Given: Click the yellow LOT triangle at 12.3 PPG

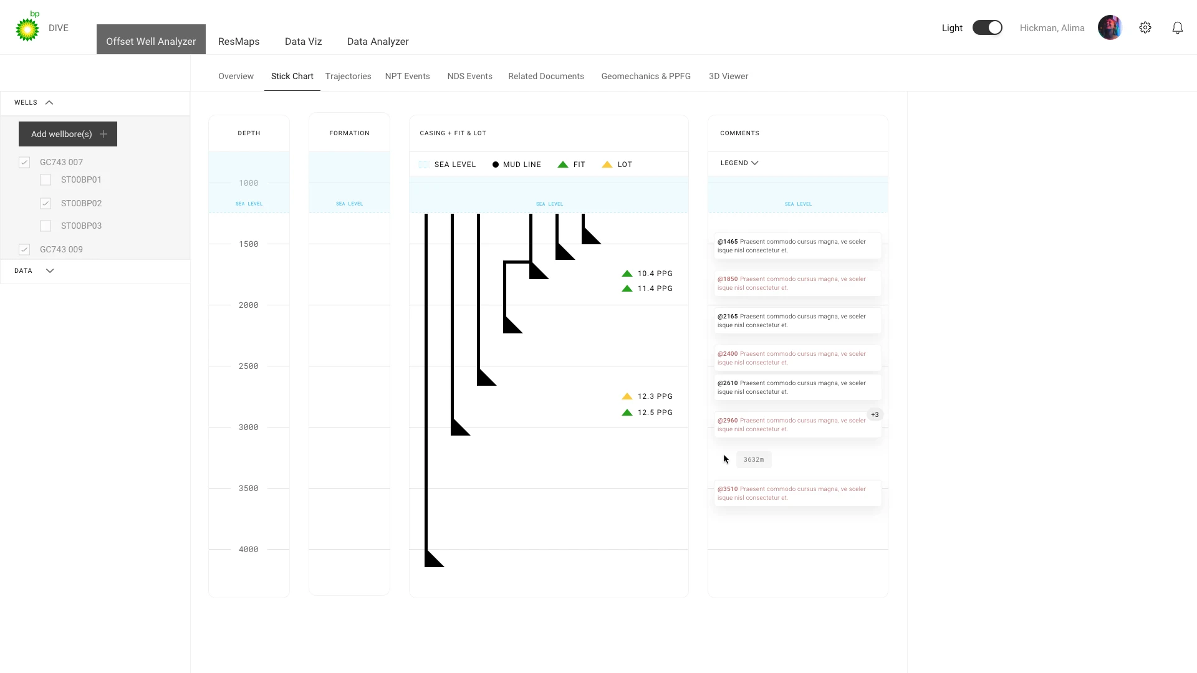Looking at the screenshot, I should click(627, 396).
